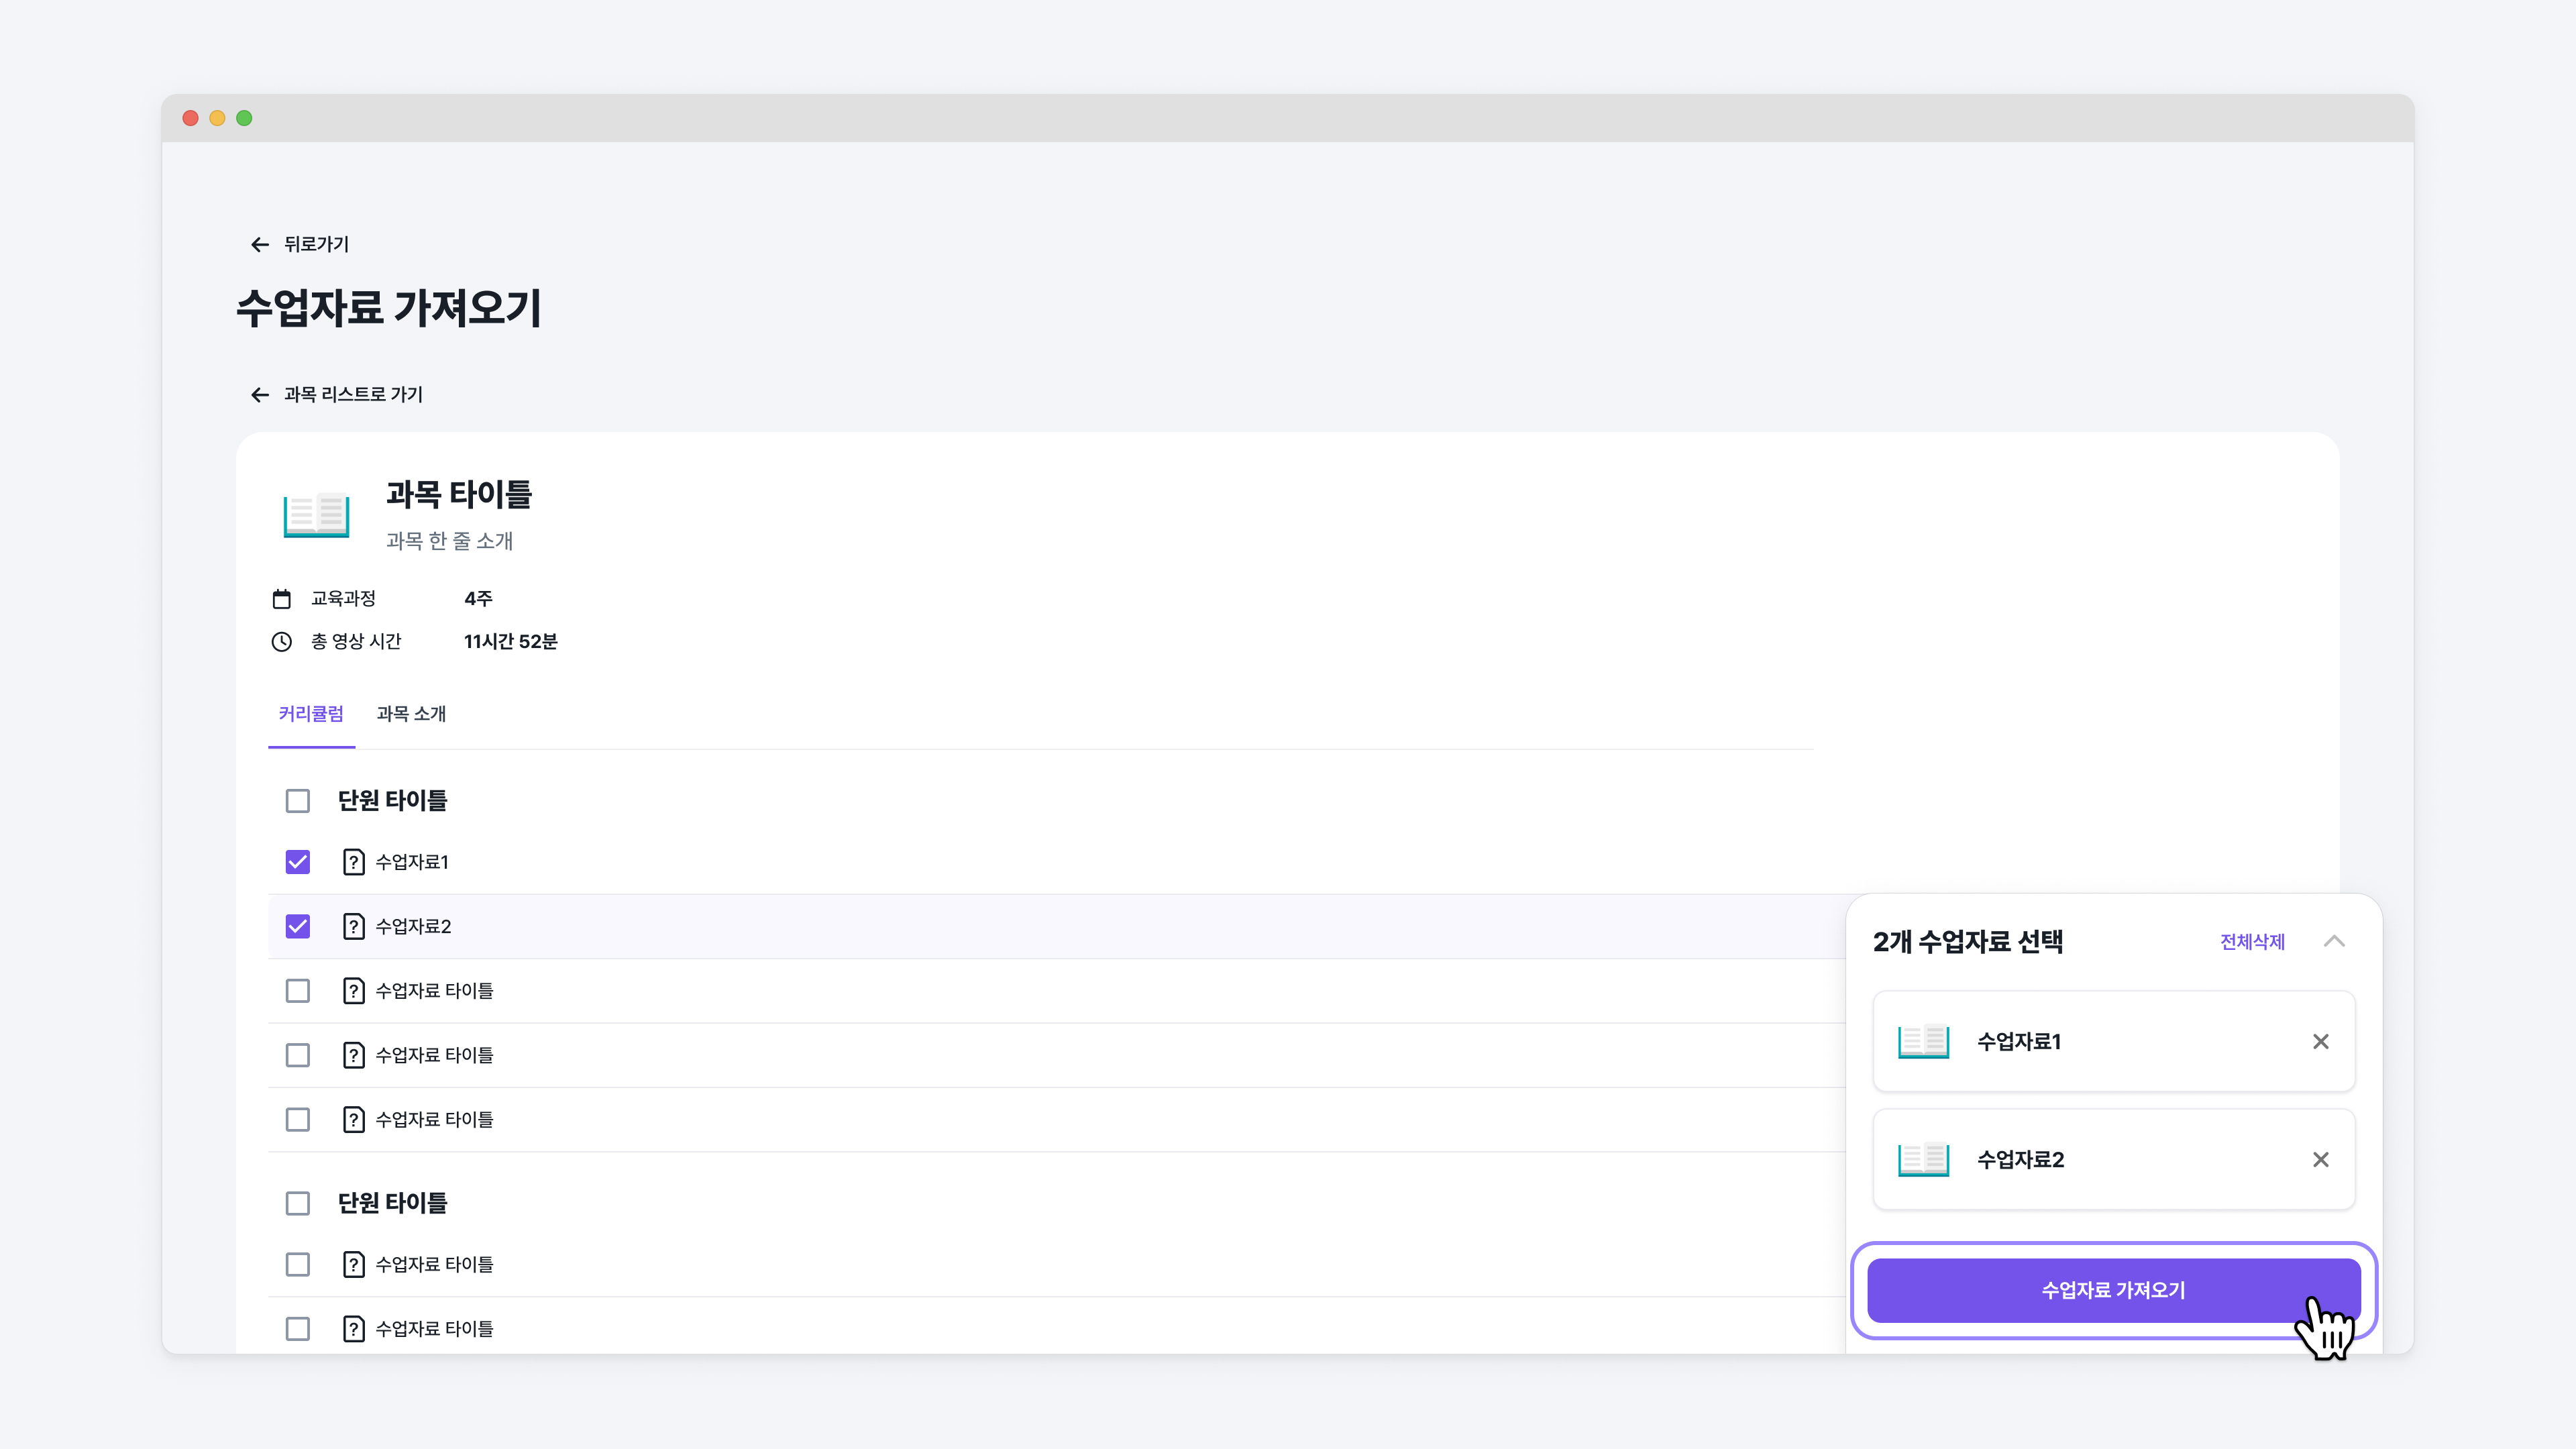Image resolution: width=2576 pixels, height=1449 pixels.
Task: Click the green window maximize dot
Action: click(244, 118)
